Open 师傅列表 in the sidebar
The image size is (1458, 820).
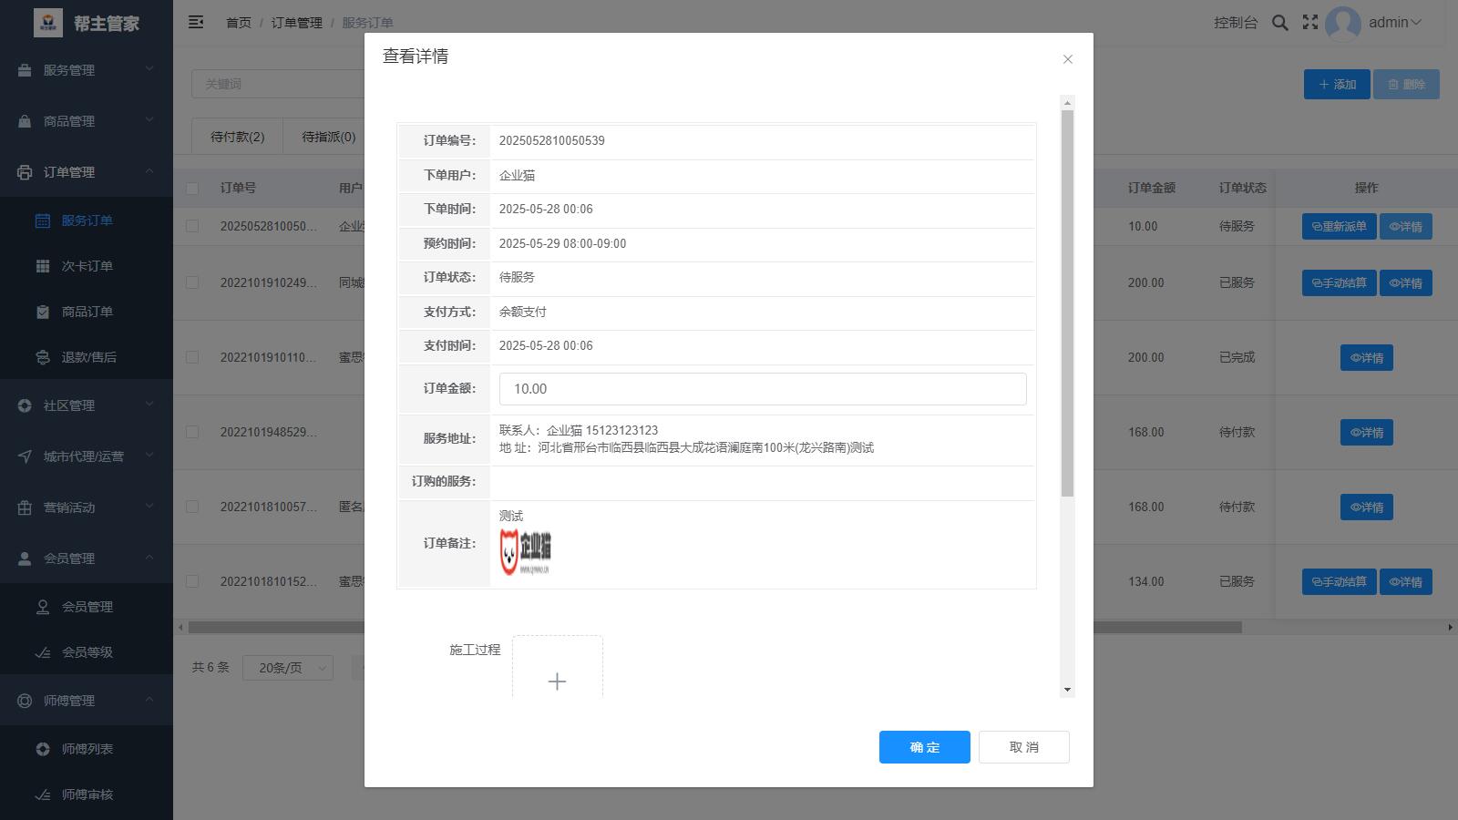coord(87,749)
